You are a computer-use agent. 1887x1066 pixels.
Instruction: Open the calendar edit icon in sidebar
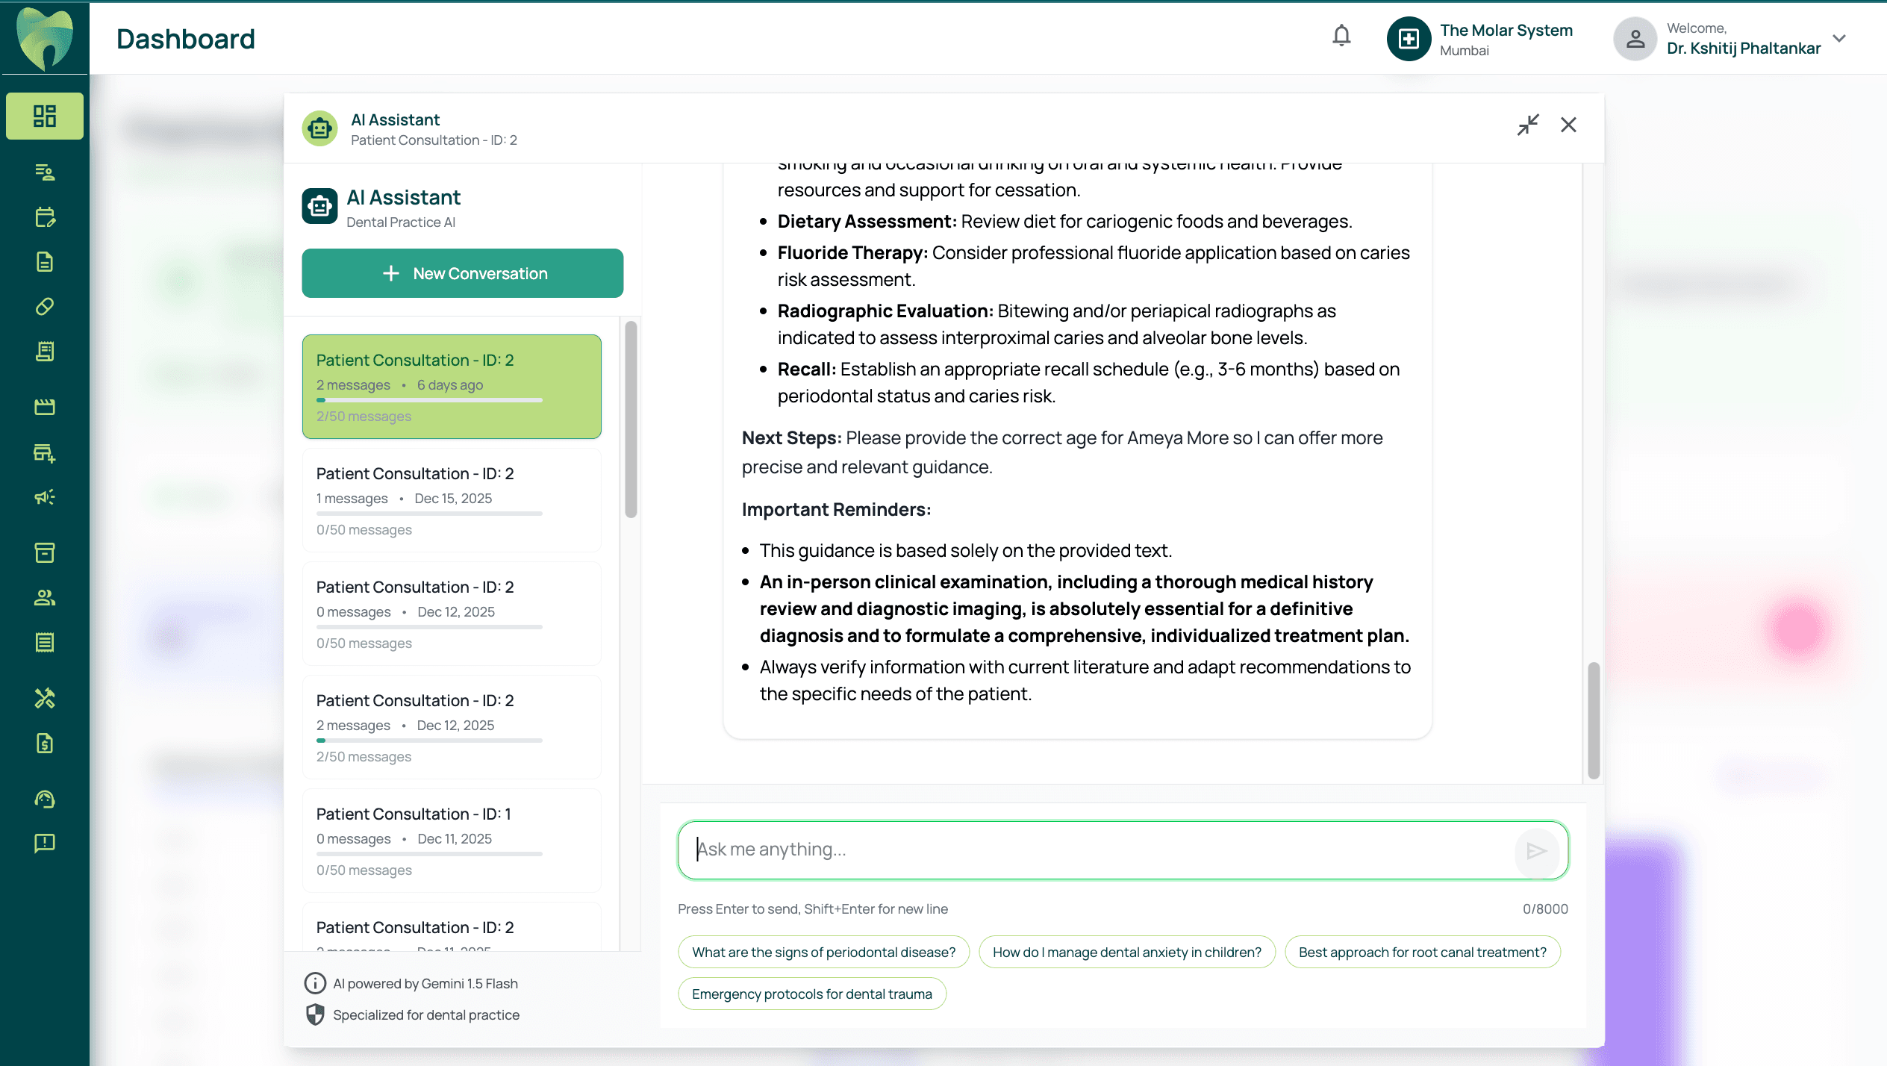click(x=45, y=217)
